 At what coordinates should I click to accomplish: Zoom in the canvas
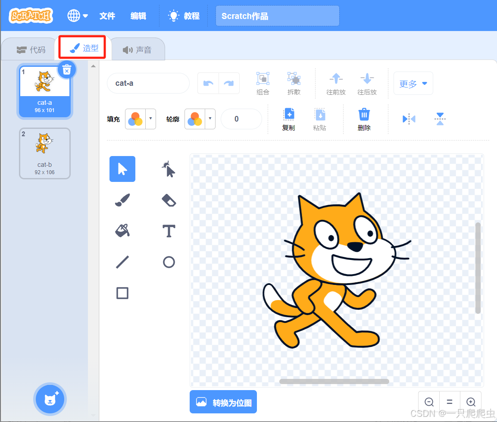(x=471, y=402)
